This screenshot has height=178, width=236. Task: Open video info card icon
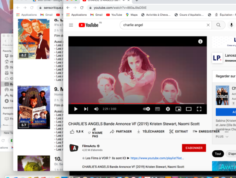[200, 41]
